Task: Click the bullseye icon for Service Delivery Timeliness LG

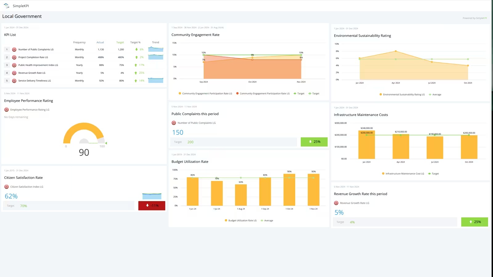Action: tap(14, 81)
